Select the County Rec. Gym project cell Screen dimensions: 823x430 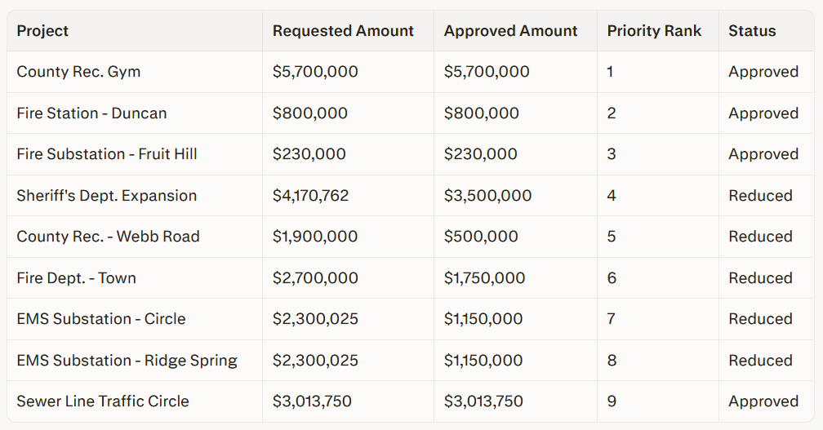[78, 72]
